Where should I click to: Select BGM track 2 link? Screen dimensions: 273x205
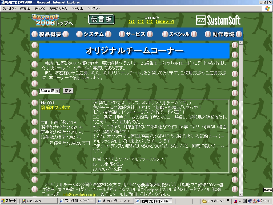click(x=141, y=22)
